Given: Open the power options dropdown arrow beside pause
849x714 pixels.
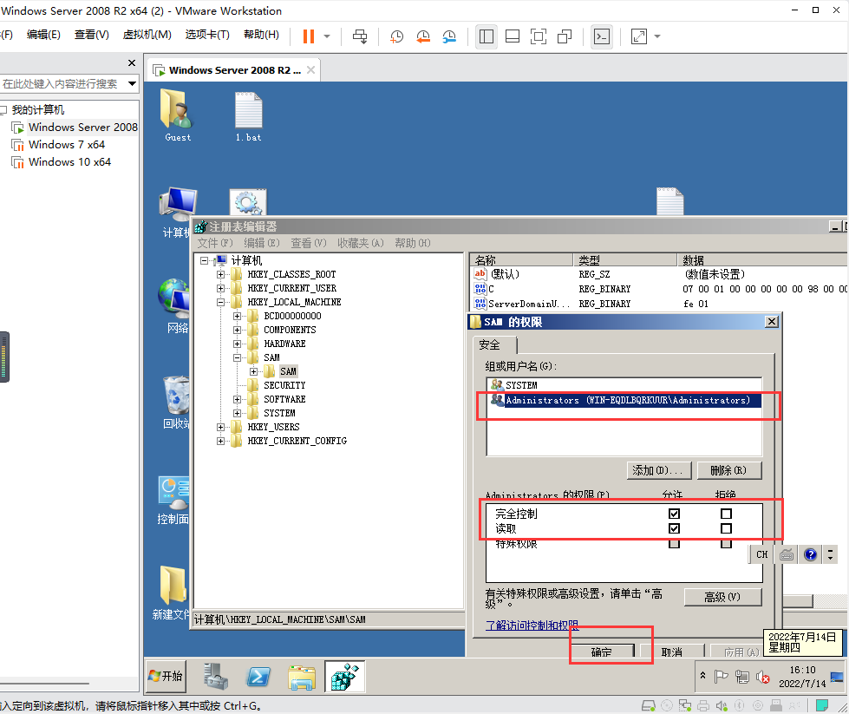Looking at the screenshot, I should tap(327, 36).
